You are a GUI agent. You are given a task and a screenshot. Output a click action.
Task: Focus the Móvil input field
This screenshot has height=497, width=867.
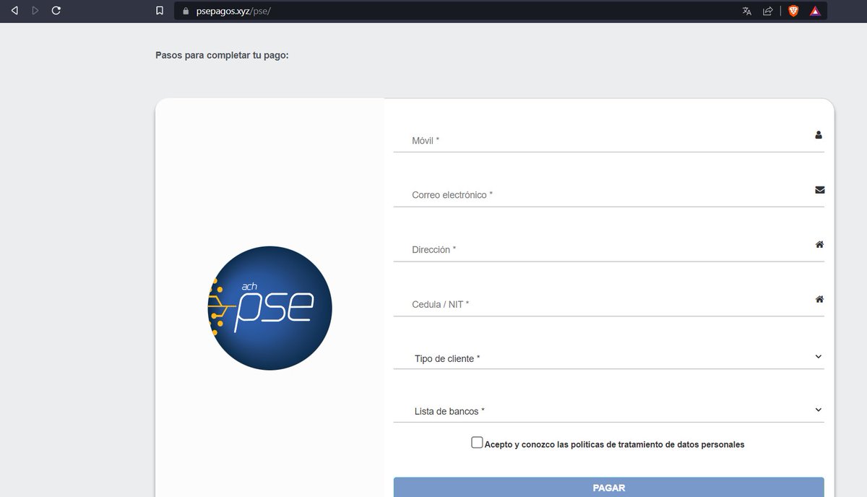(608, 140)
